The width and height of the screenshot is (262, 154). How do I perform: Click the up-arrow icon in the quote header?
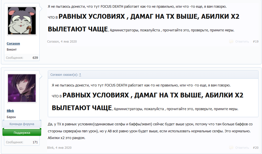click(x=80, y=74)
